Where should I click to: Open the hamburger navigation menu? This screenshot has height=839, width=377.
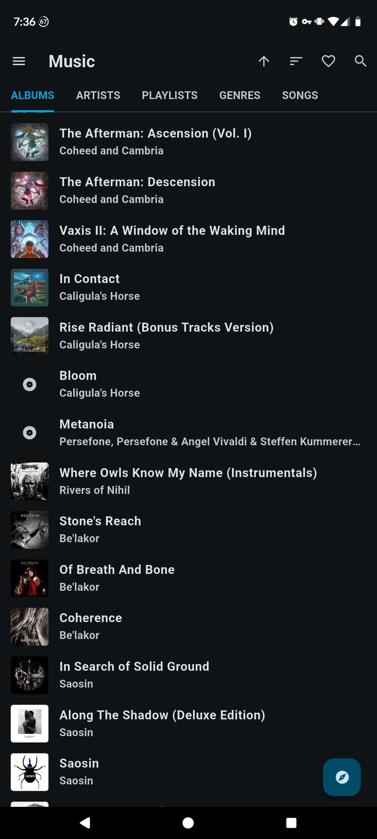19,61
